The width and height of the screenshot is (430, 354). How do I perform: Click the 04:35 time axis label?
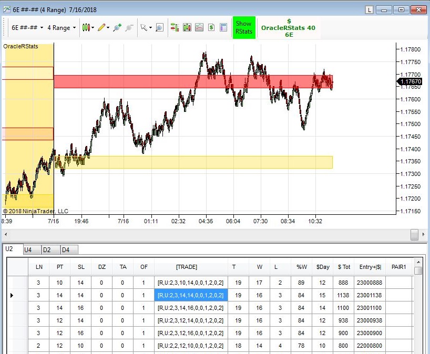(206, 221)
